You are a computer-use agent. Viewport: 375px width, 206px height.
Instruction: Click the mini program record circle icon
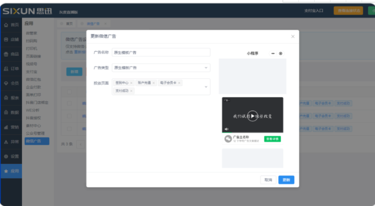[281, 54]
